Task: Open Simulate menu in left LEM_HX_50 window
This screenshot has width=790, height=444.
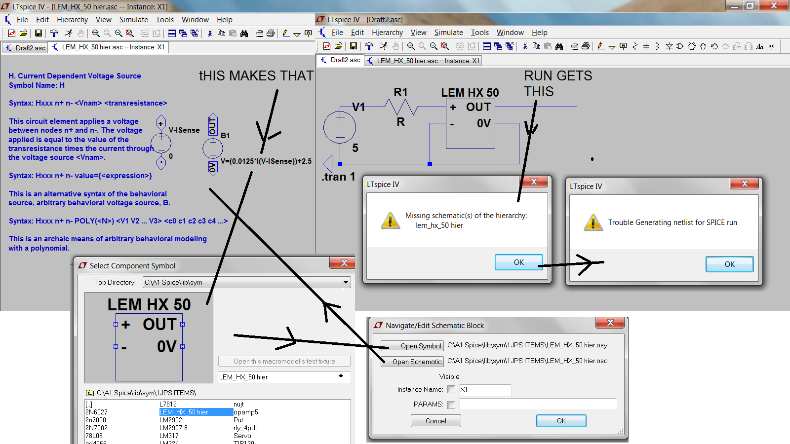Action: click(x=133, y=20)
